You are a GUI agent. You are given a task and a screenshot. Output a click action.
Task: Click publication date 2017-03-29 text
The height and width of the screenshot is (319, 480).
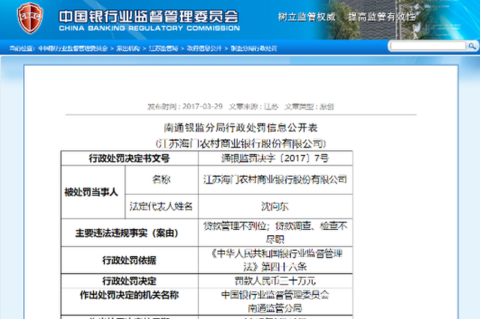pyautogui.click(x=202, y=106)
